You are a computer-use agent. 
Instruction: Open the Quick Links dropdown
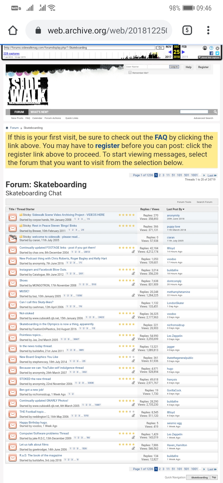72,118
